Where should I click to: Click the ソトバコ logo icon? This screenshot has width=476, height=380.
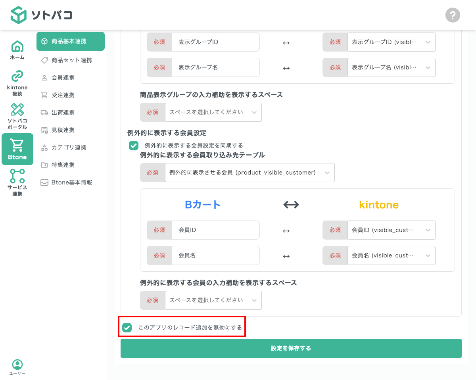19,15
